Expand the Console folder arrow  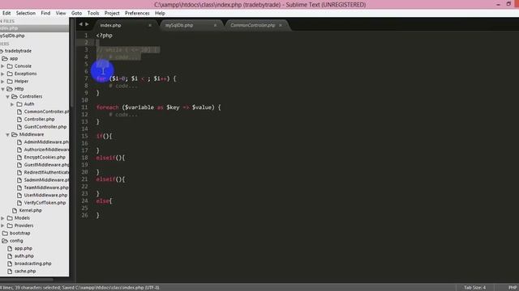pyautogui.click(x=2, y=66)
